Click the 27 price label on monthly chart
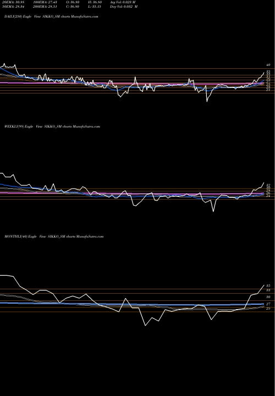Viewport: 275px width, 396px height. point(268,304)
